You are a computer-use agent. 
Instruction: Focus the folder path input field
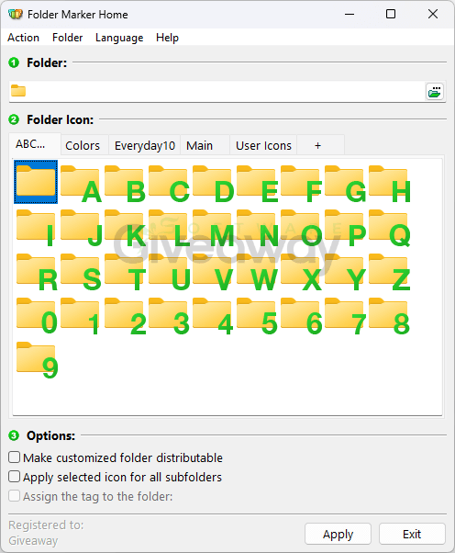tap(226, 92)
